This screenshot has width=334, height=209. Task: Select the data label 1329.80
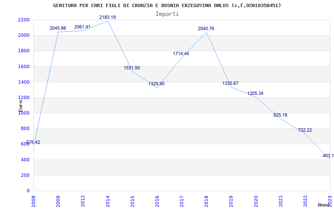pos(157,84)
